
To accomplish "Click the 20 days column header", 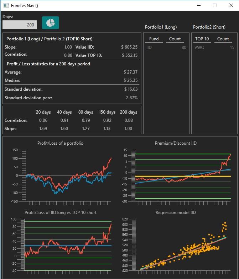I will coord(43,112).
